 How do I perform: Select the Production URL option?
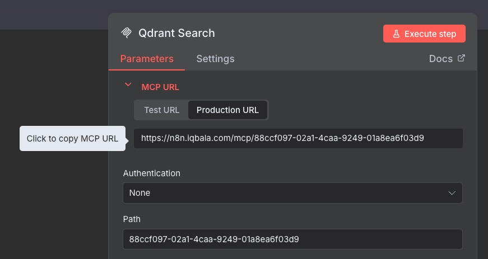(x=227, y=110)
